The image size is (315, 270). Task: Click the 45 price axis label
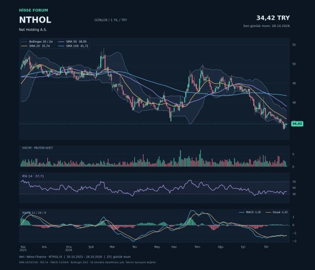pos(294,83)
